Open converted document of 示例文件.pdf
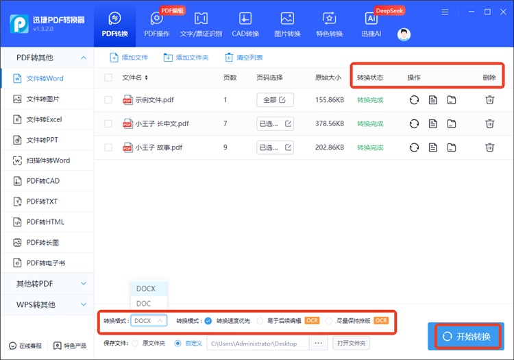Image resolution: width=514 pixels, height=360 pixels. [432, 99]
